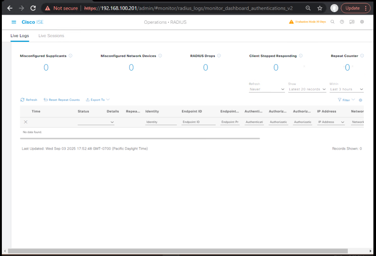Open table column settings gear near Filter

click(x=360, y=100)
